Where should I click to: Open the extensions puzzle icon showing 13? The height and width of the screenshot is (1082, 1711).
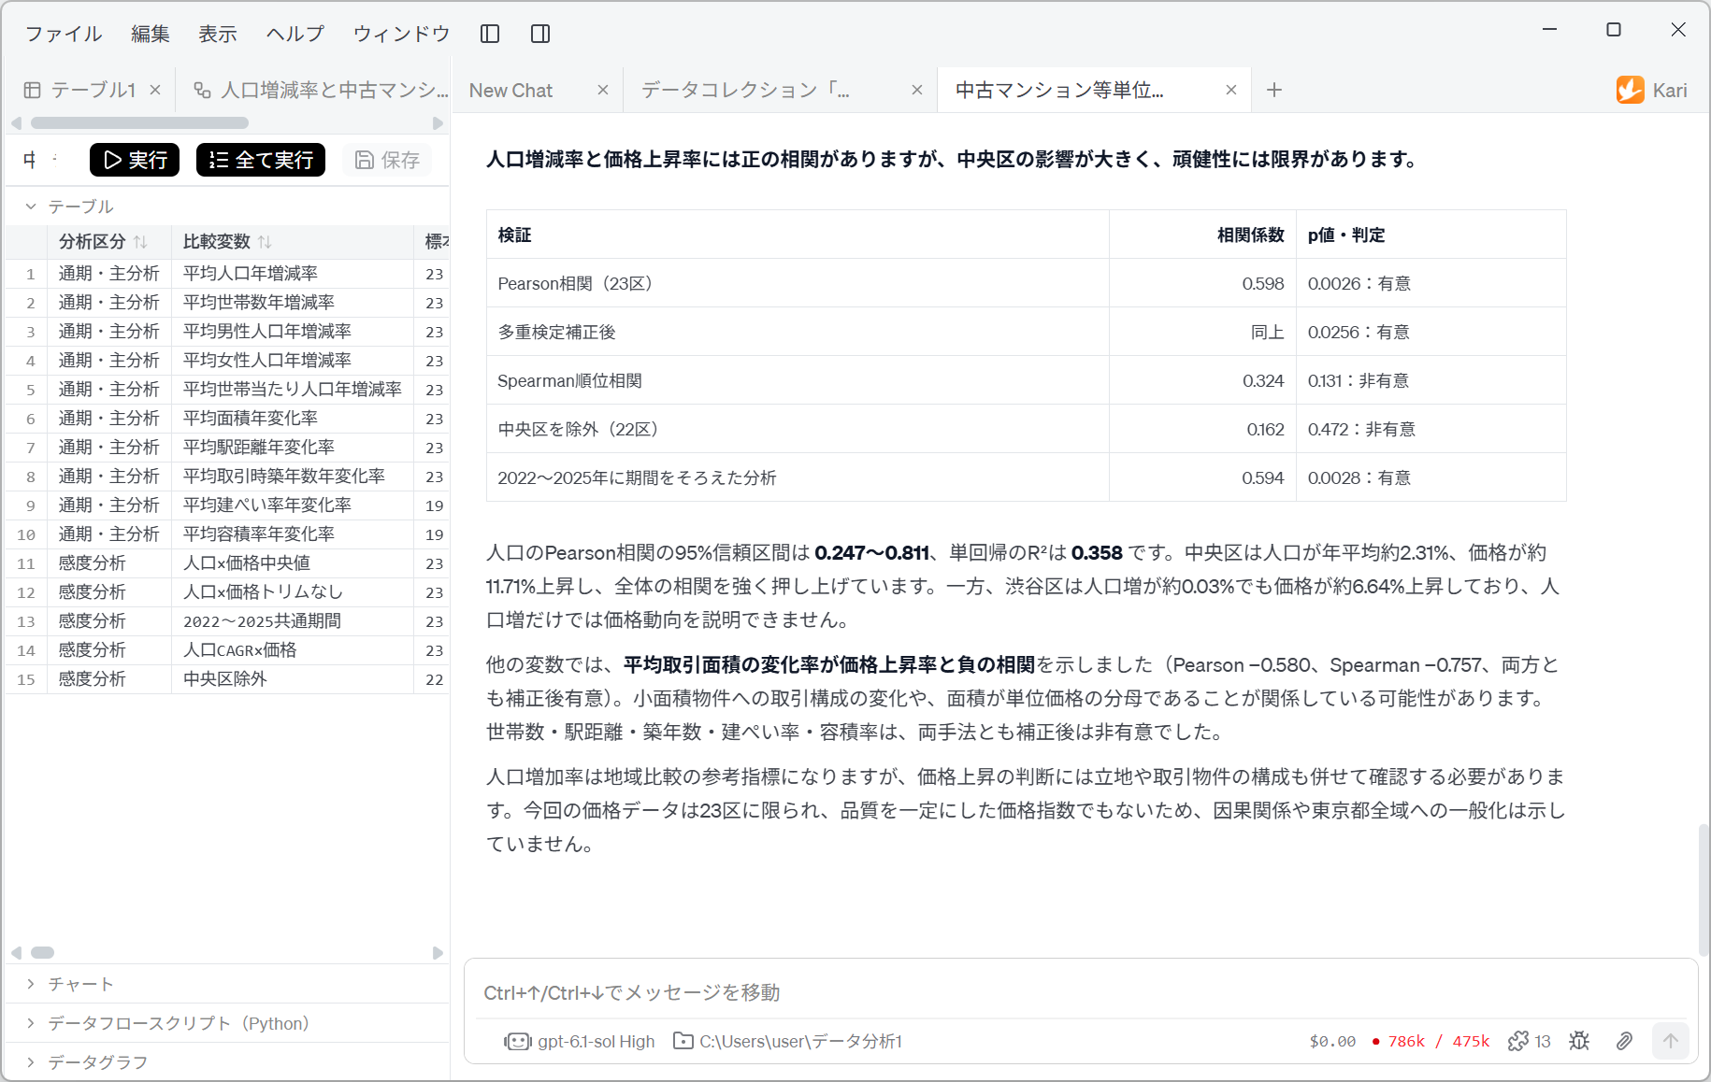1529,1041
